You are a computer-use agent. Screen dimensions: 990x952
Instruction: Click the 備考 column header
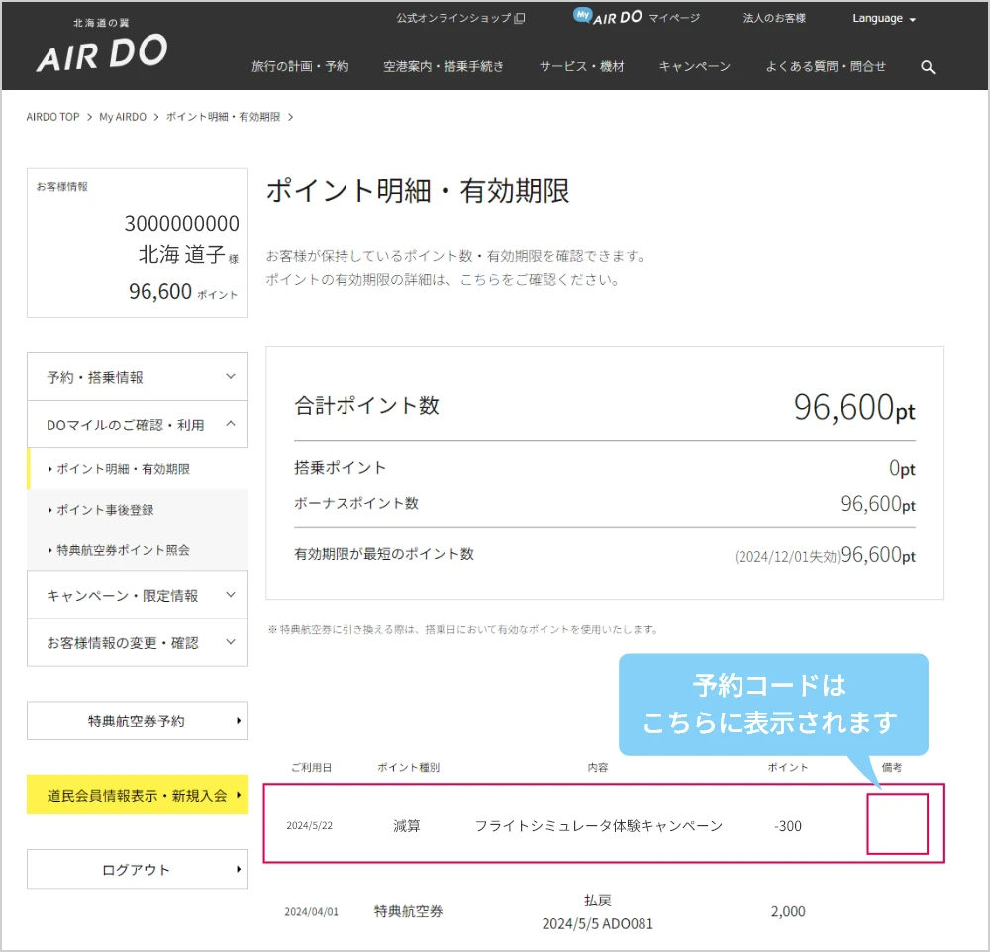pyautogui.click(x=892, y=768)
